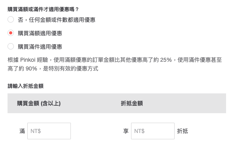
Task: Click the 購買滿件適用優惠 label text
Action: [40, 47]
